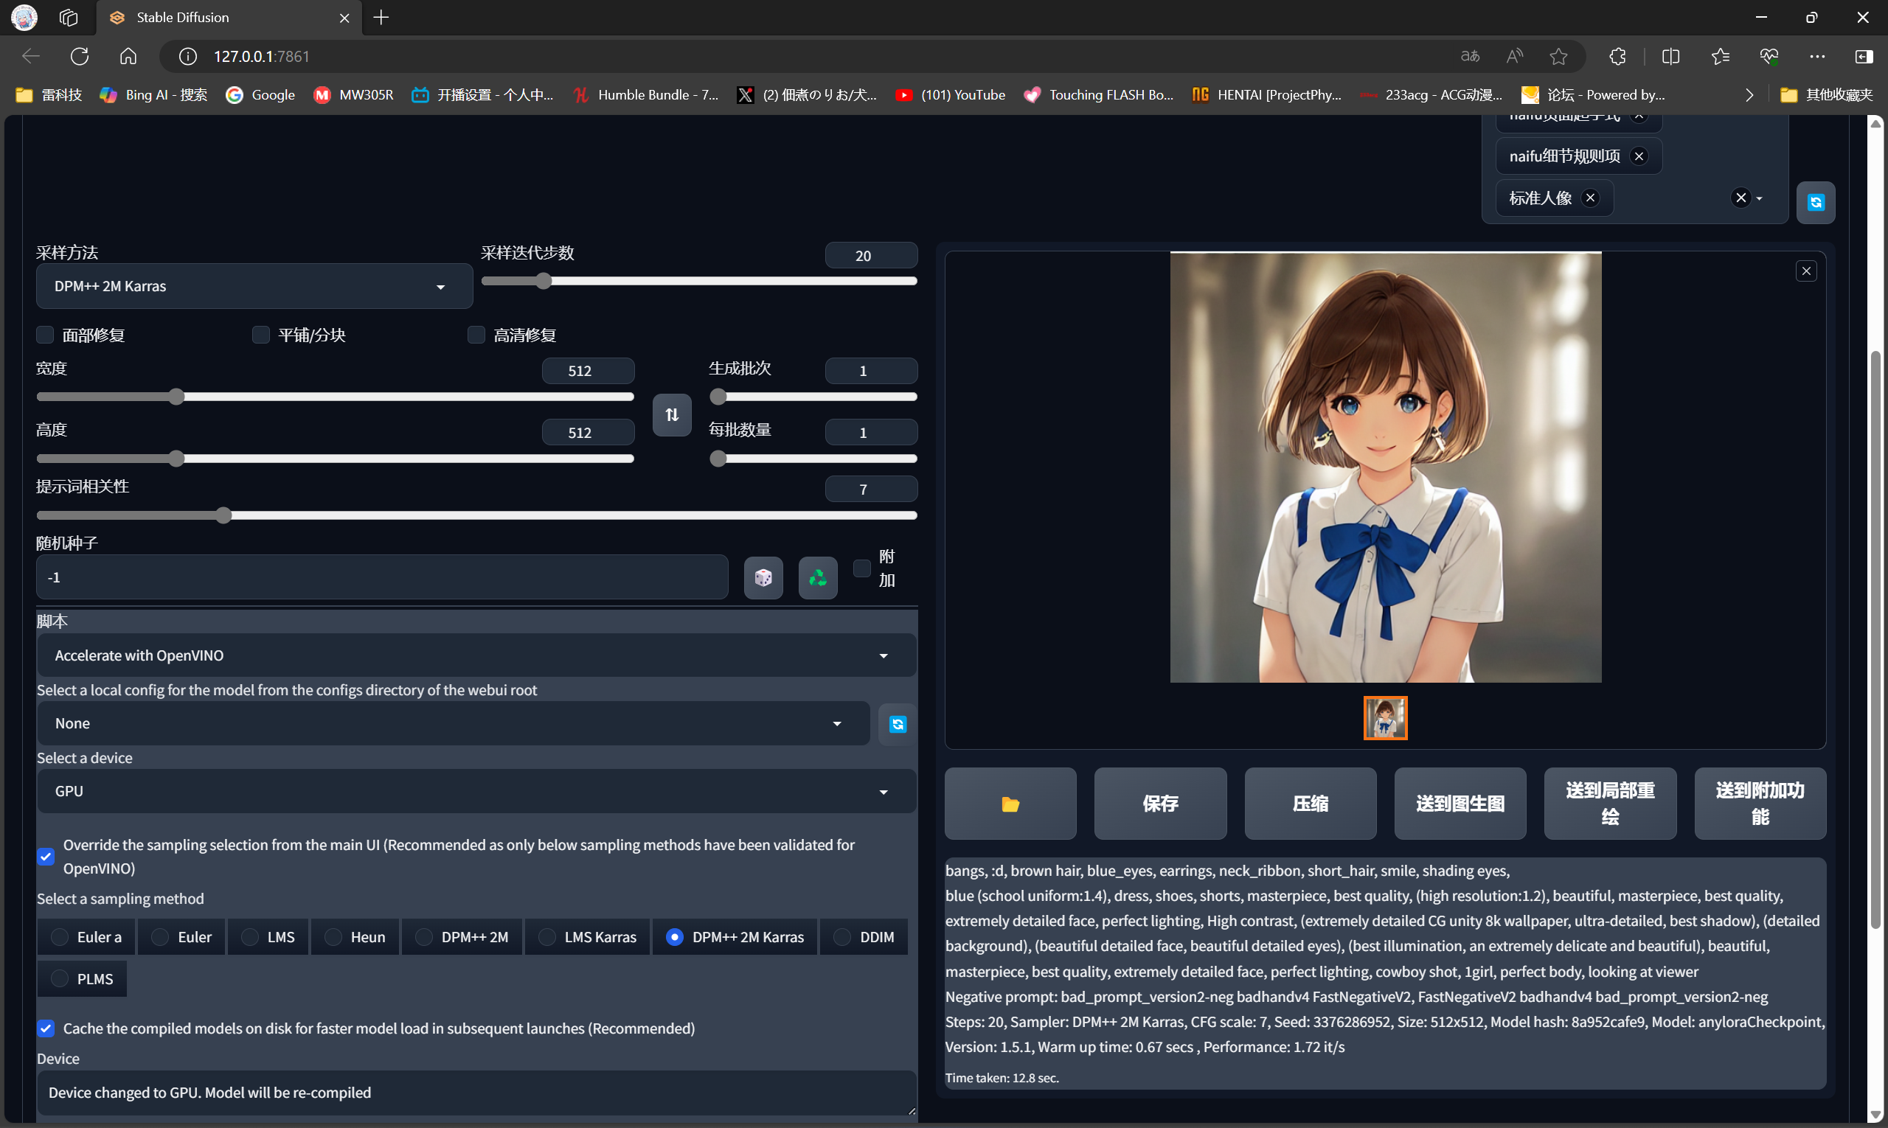Enable the 面部修复 checkbox
Viewport: 1888px width, 1128px height.
click(46, 335)
